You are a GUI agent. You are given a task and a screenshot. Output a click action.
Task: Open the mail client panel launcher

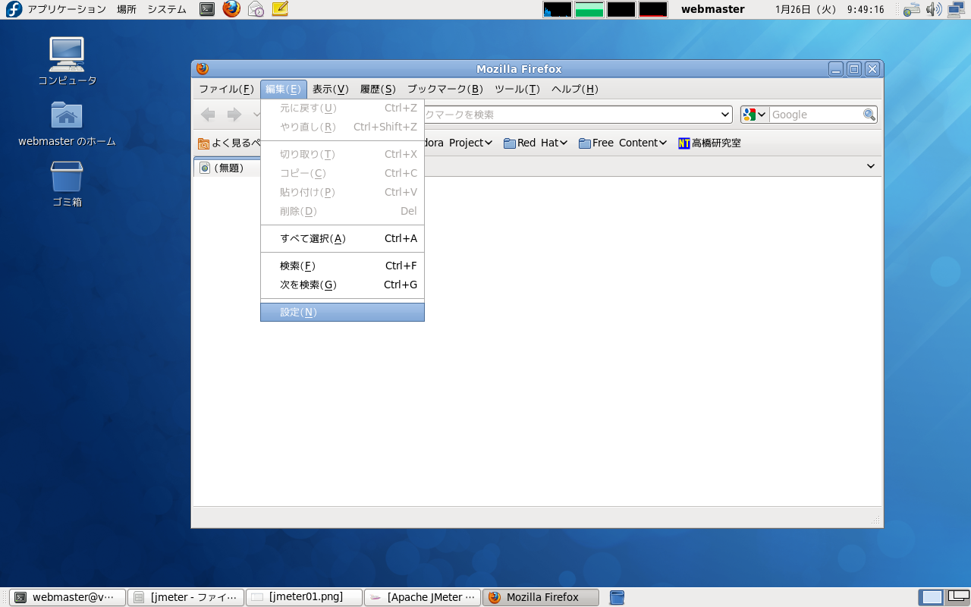click(x=256, y=9)
